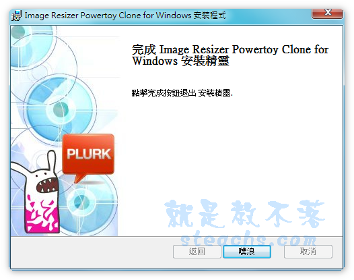This screenshot has width=354, height=280.
Task: Click the top-left corner disc graphic
Action: [x=18, y=32]
